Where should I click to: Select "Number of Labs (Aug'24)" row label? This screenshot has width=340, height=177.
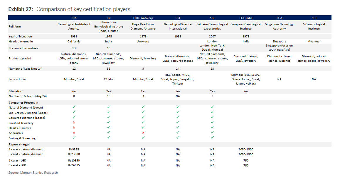point(26,69)
